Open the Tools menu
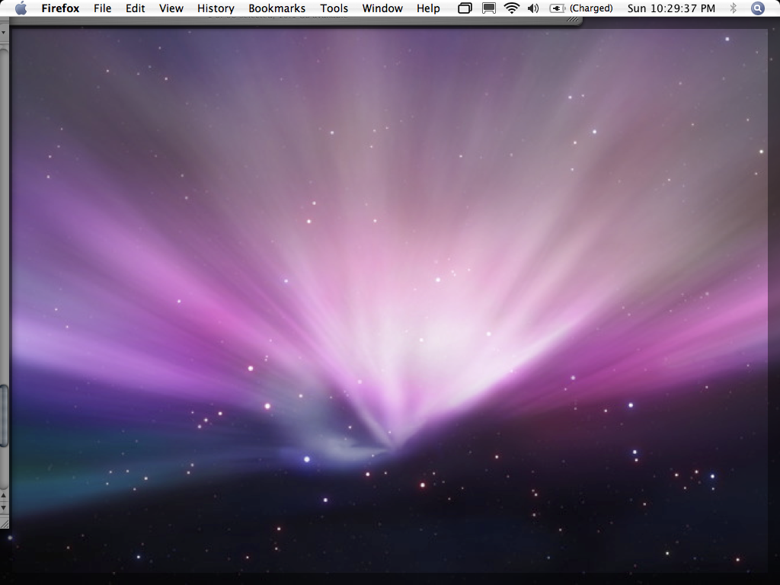Screen dimensions: 780x585 (x=334, y=8)
